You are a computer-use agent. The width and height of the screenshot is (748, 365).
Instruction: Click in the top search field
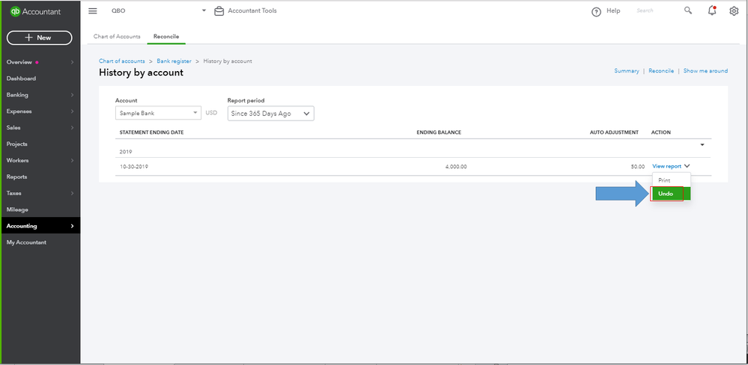(655, 11)
